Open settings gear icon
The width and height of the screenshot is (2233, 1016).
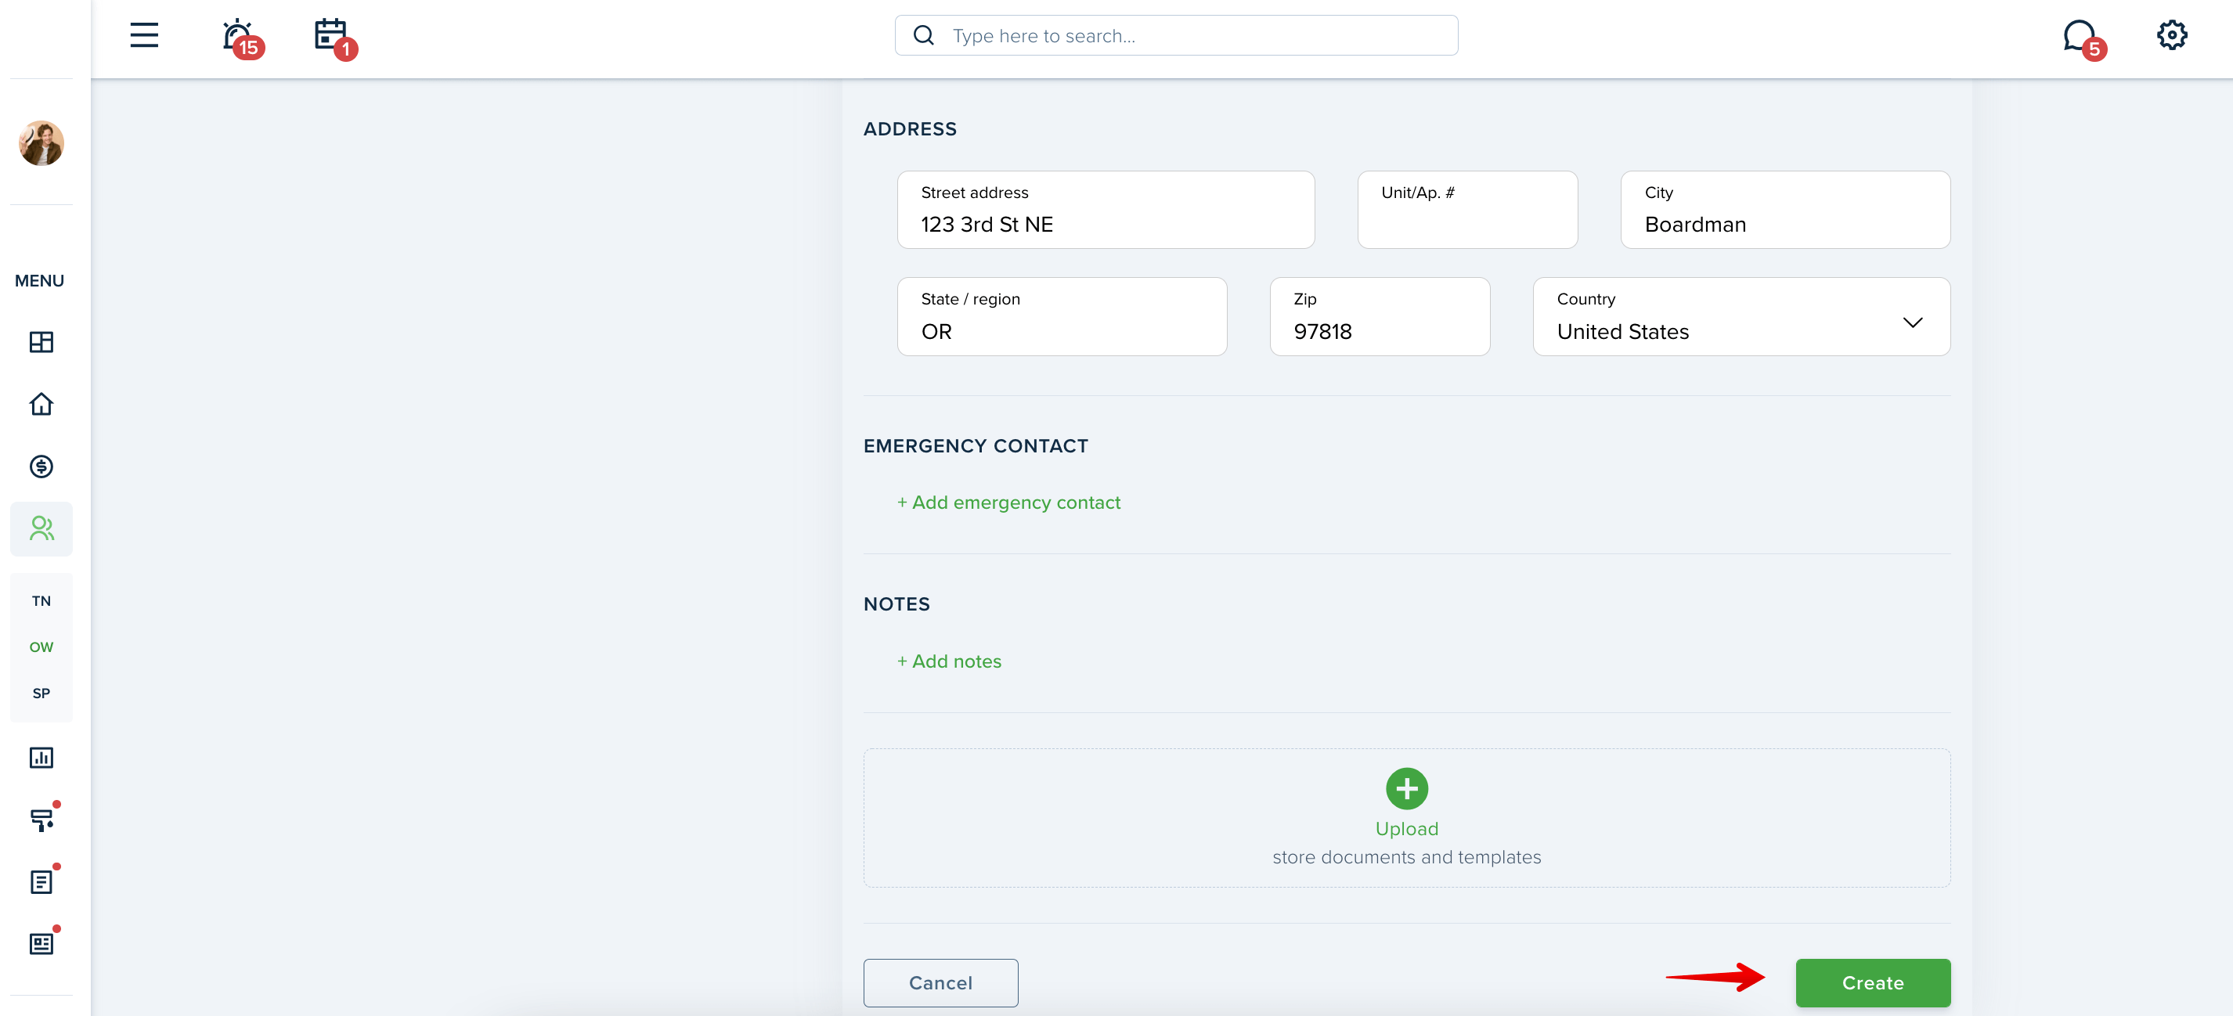coord(2171,35)
